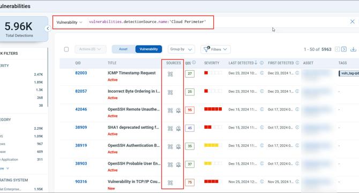Go to the previous results page
Image resolution: width=359 pixels, height=193 pixels.
point(337,49)
